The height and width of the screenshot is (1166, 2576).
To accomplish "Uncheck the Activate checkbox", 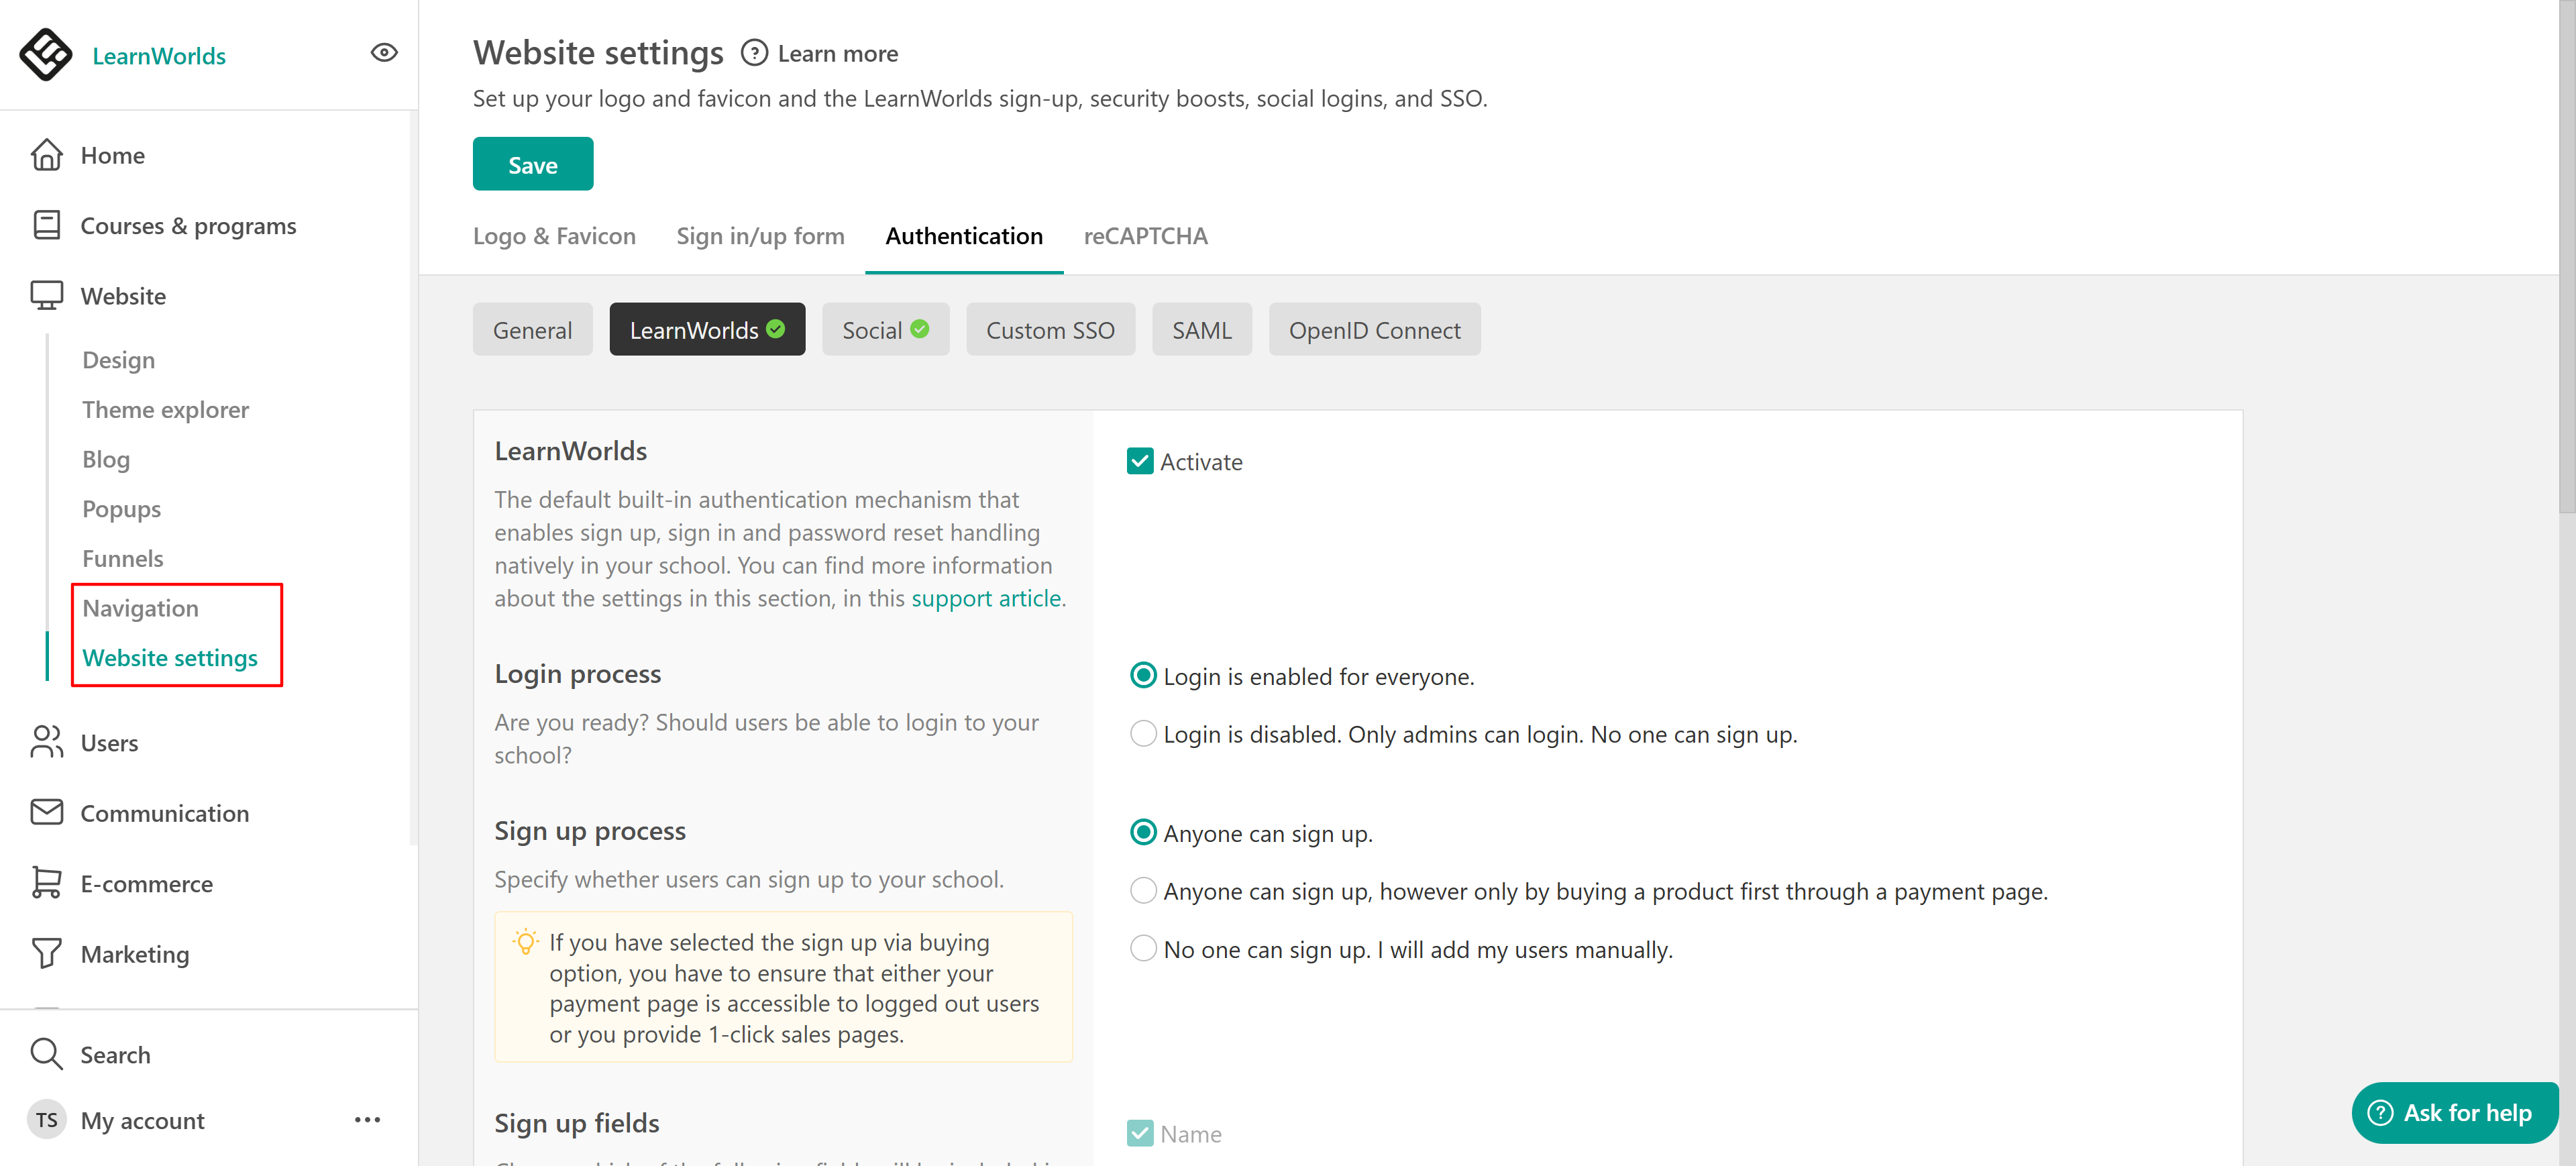I will point(1139,461).
